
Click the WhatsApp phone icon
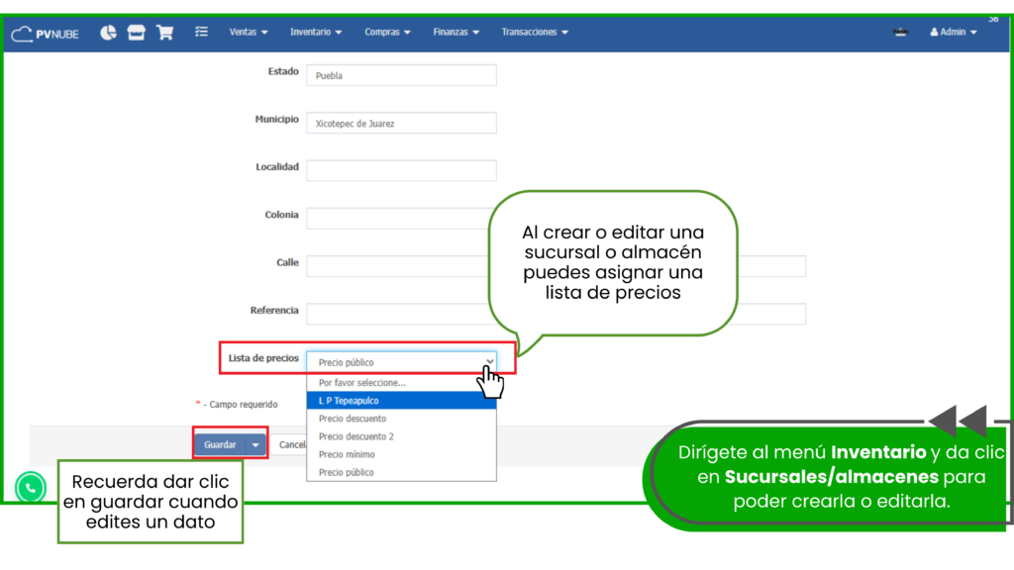[x=31, y=487]
